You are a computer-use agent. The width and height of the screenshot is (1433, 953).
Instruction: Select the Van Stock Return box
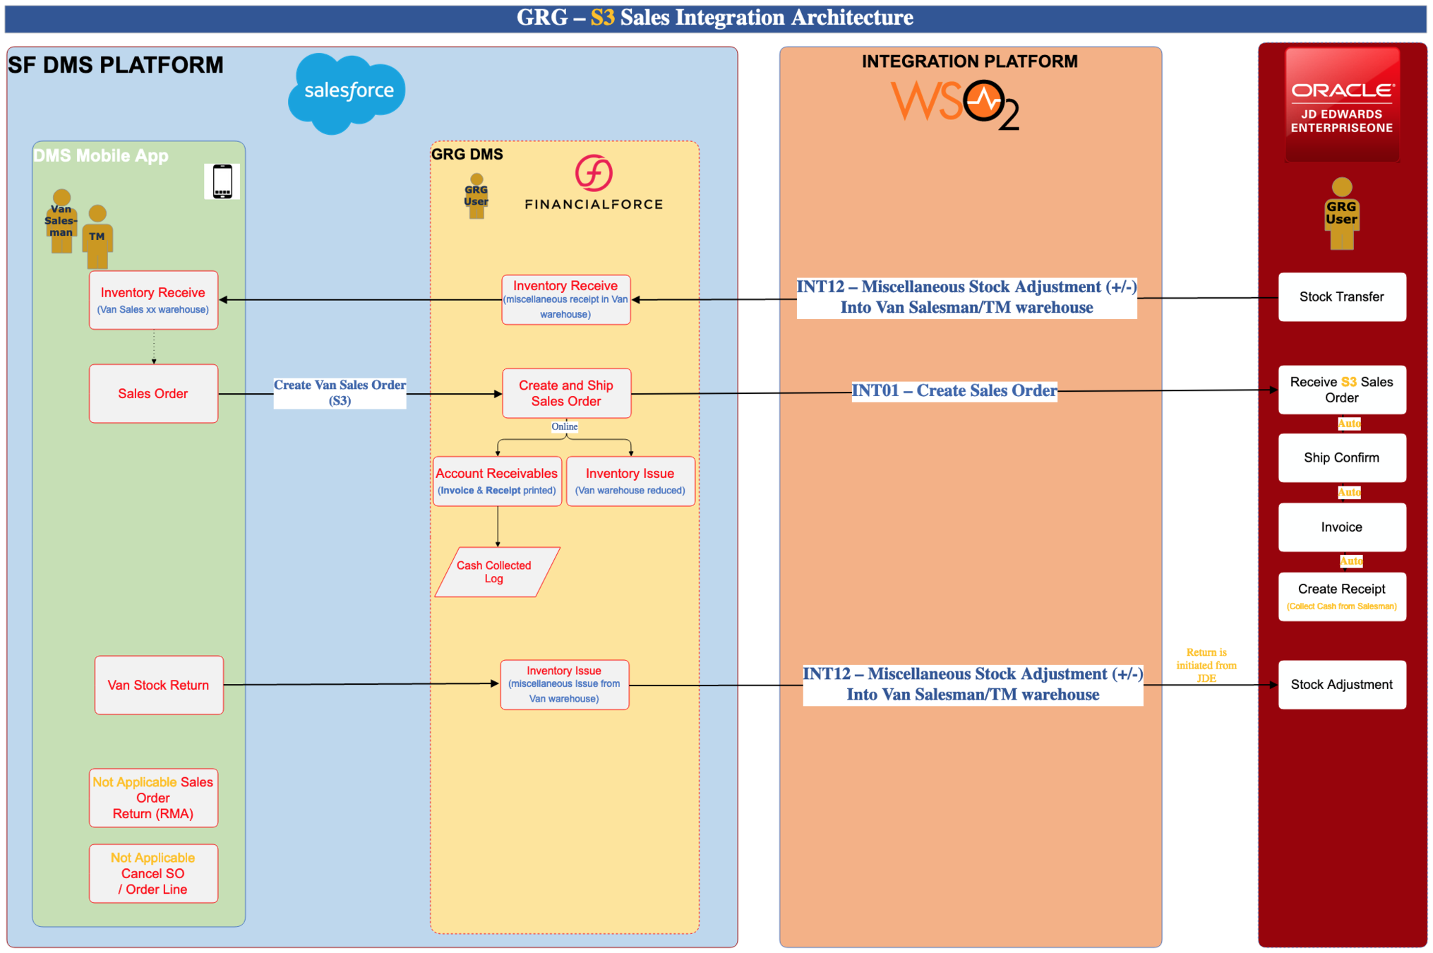159,685
